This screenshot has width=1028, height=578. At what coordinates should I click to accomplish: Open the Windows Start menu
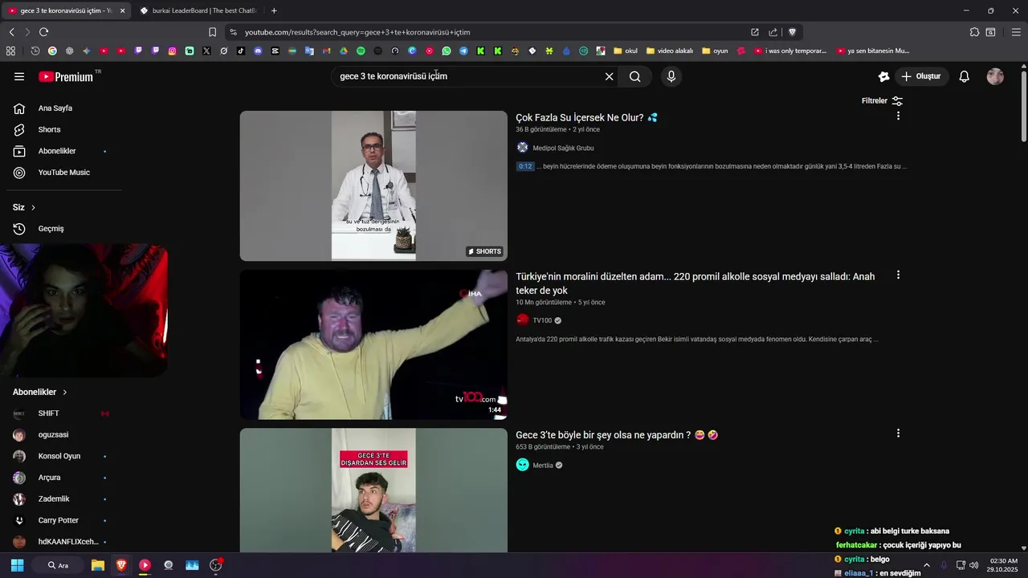pos(17,565)
